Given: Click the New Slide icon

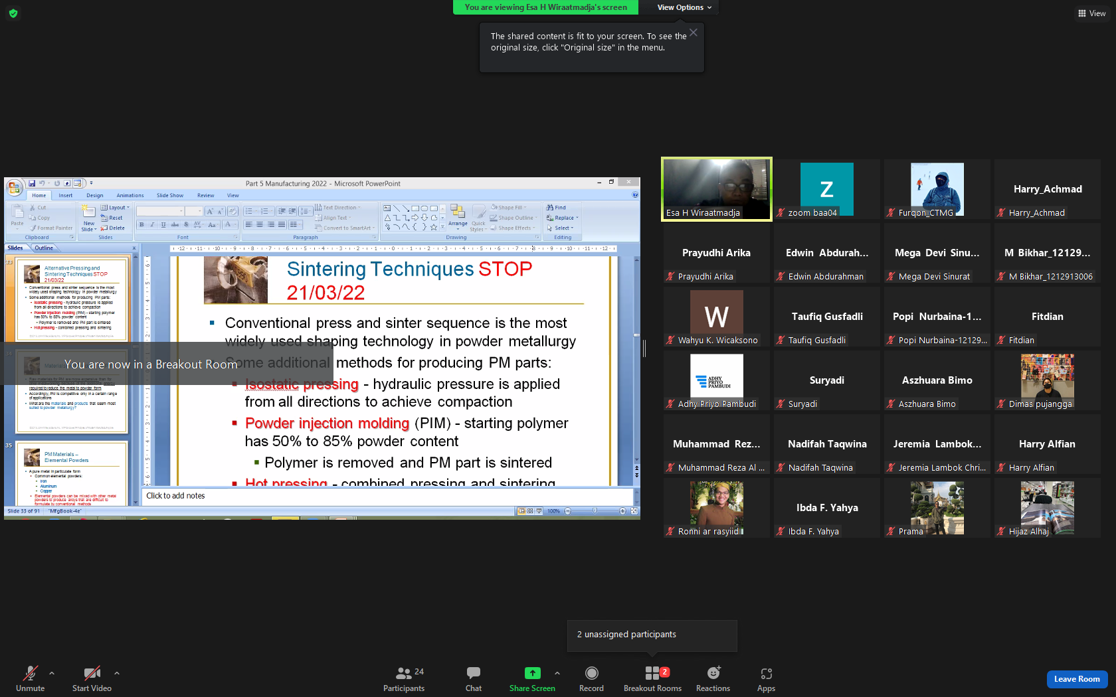Looking at the screenshot, I should pyautogui.click(x=88, y=212).
